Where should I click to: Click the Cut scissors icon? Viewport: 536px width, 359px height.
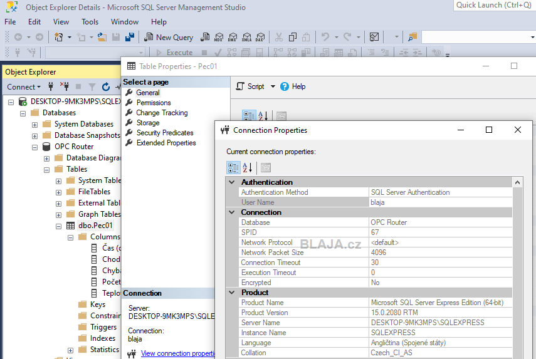pos(279,37)
